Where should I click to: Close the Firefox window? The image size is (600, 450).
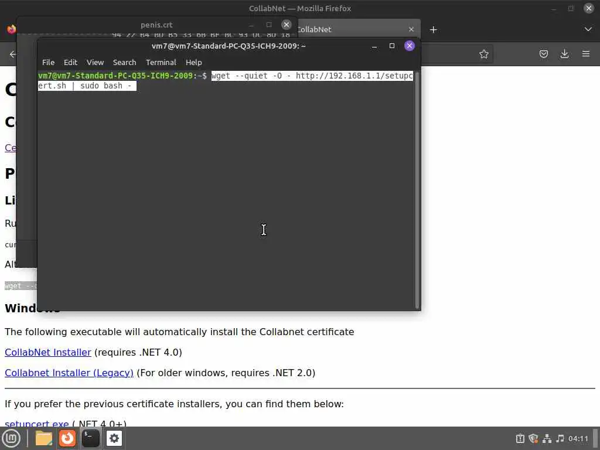(x=588, y=8)
